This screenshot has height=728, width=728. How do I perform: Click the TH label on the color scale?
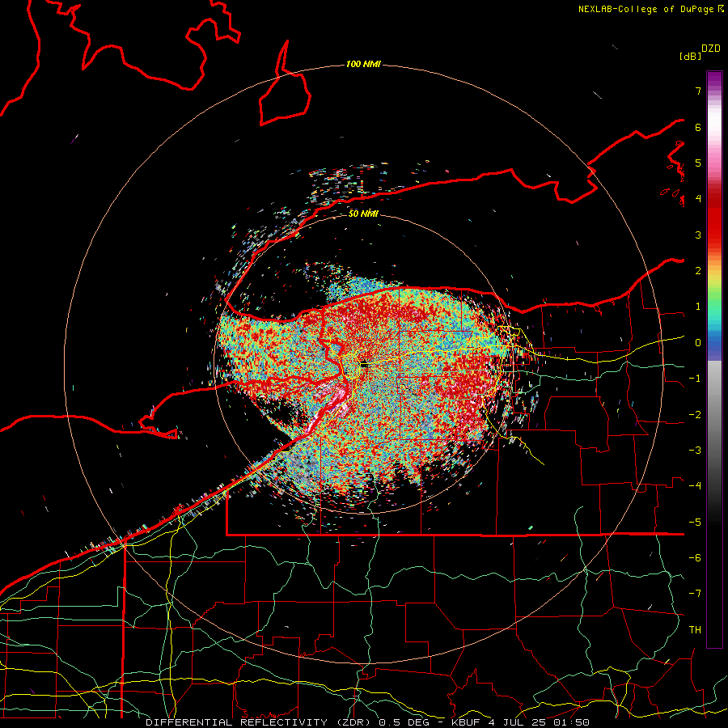[695, 630]
